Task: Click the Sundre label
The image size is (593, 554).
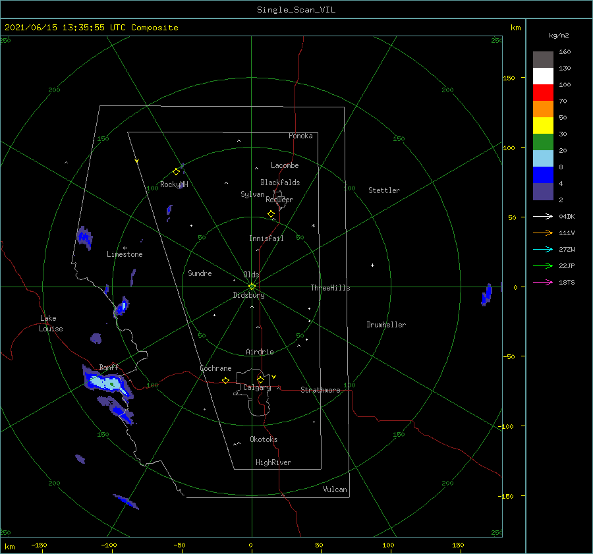Action: click(200, 273)
